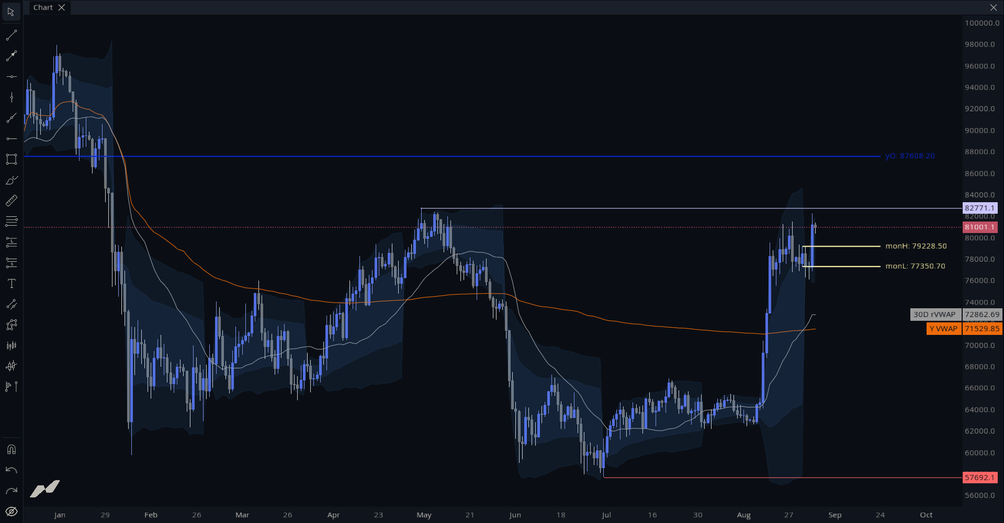
Task: Toggle magnet snap mode
Action: coord(11,450)
